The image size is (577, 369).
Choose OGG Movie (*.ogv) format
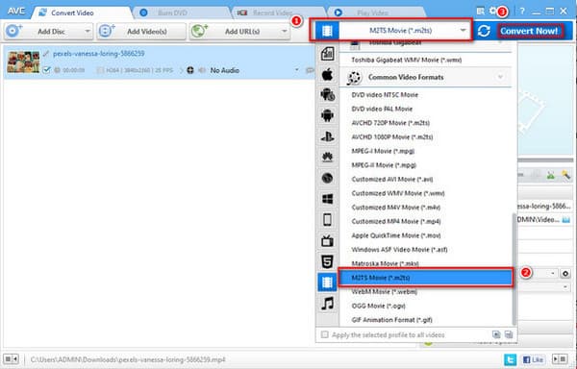378,306
